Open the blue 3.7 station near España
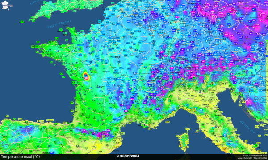This screenshot has height=160, width=268. tap(52, 152)
